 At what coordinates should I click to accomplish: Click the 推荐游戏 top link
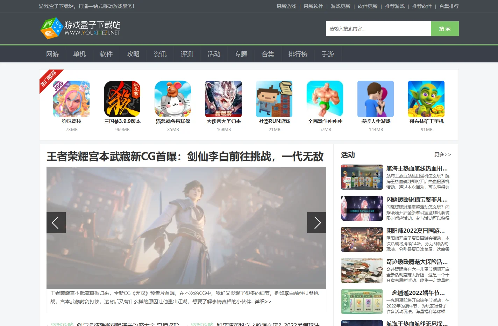(395, 6)
